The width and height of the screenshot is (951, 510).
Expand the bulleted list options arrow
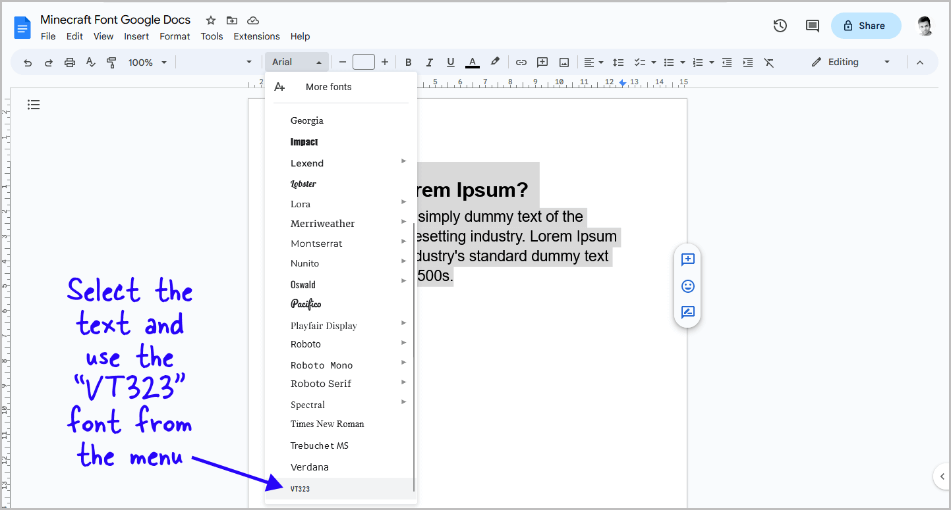(x=683, y=63)
